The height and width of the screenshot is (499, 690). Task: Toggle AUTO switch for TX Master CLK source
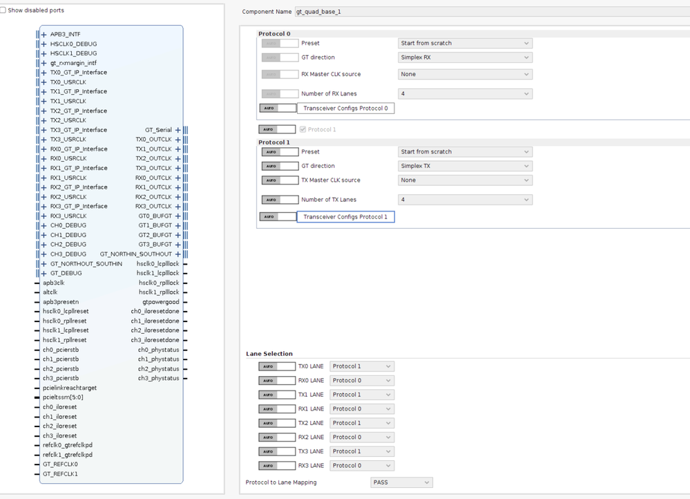click(x=280, y=180)
